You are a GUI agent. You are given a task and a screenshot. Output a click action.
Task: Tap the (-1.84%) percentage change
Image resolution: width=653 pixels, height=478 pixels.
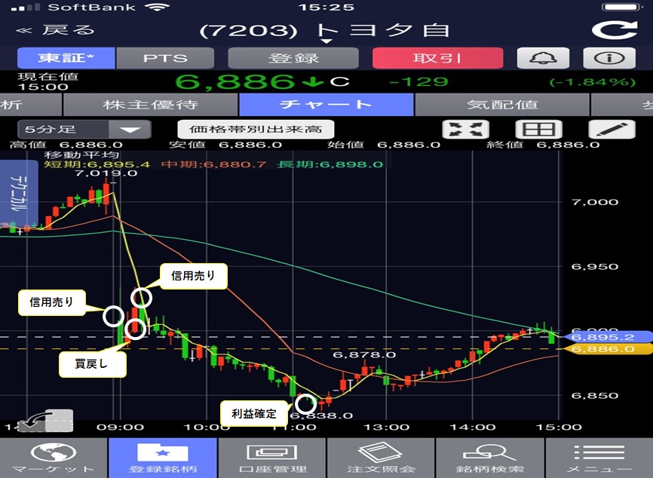[x=593, y=82]
